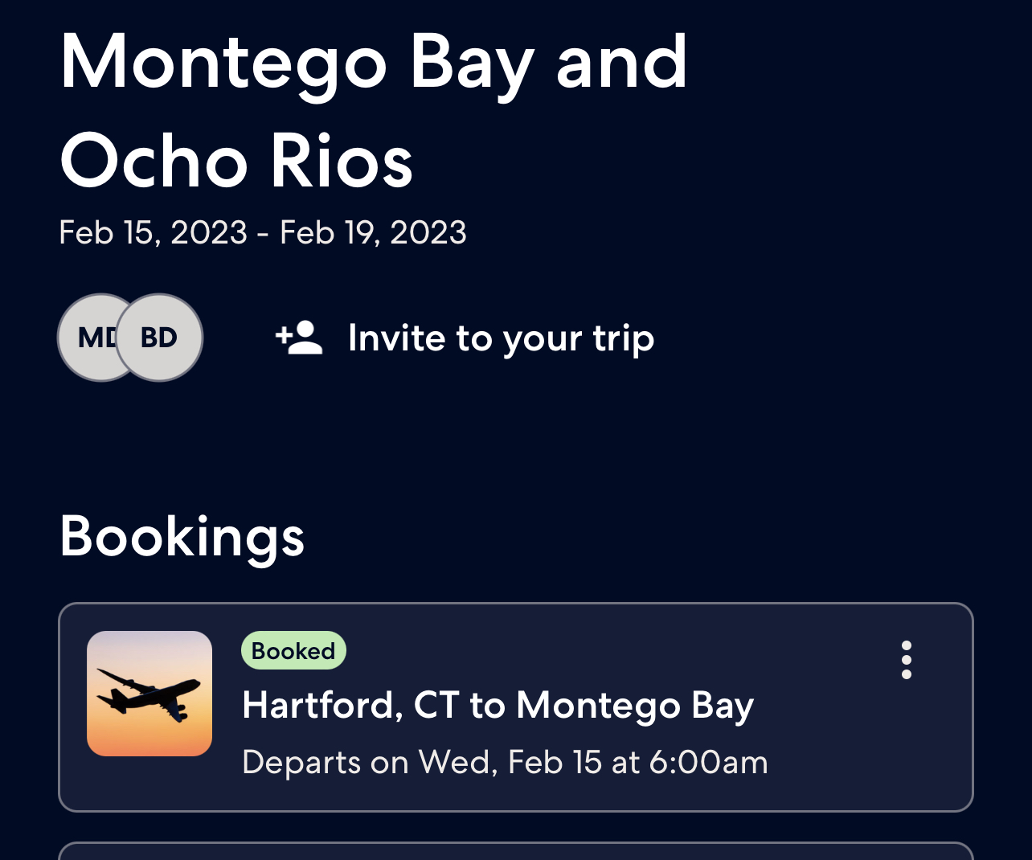Click the BD traveler avatar
1032x860 pixels.
click(x=159, y=338)
